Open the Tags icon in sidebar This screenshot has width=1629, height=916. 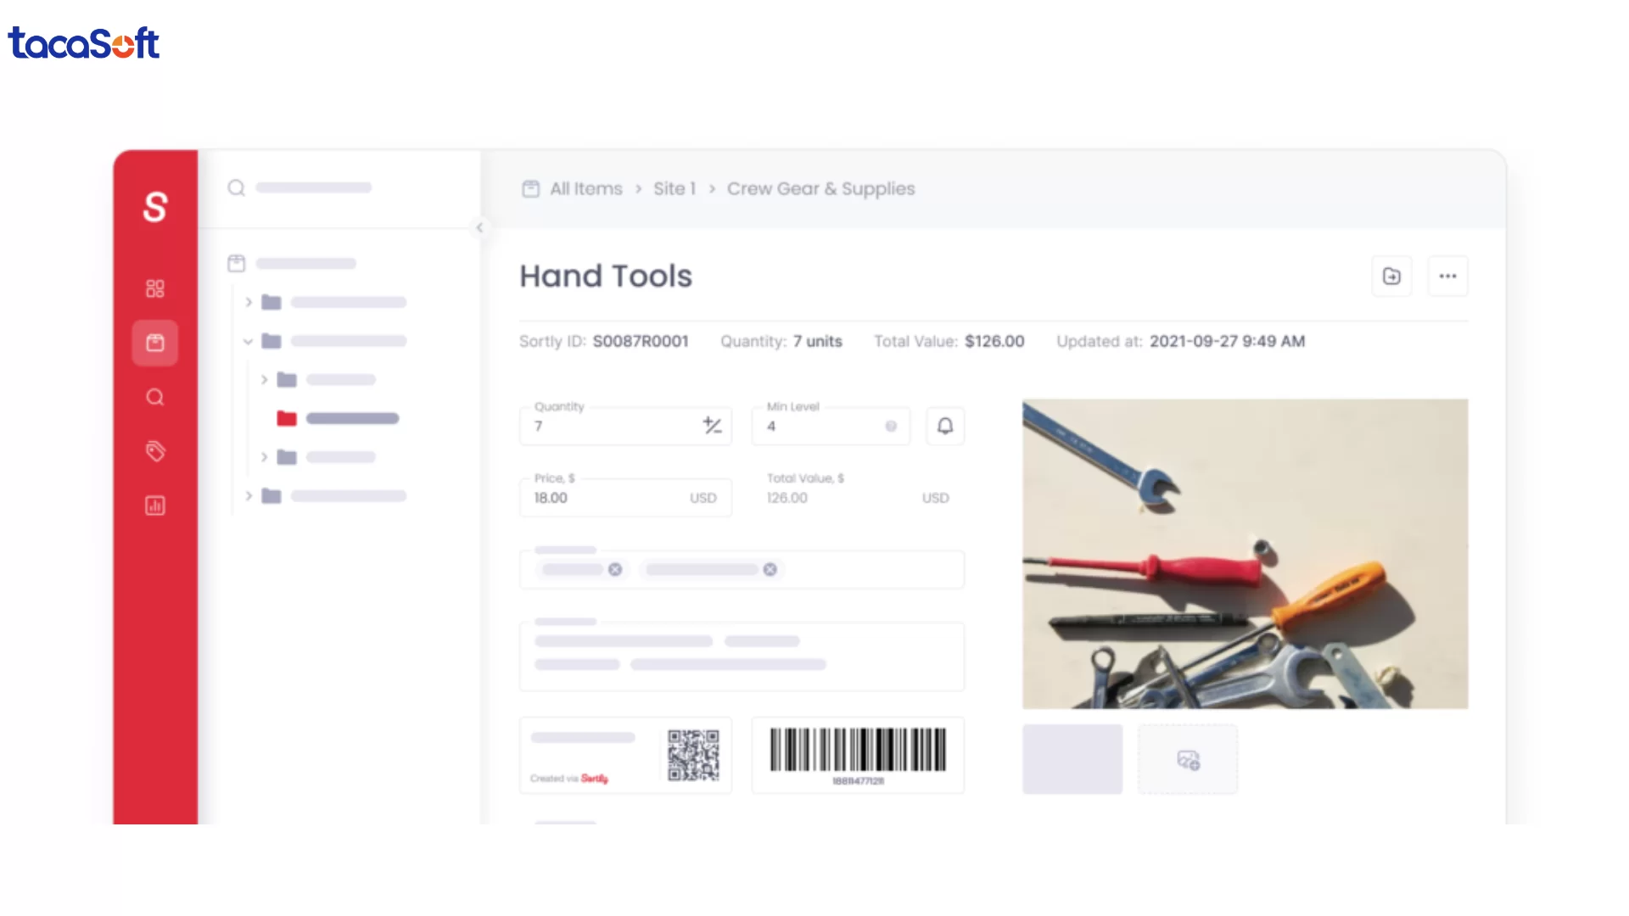pyautogui.click(x=154, y=451)
